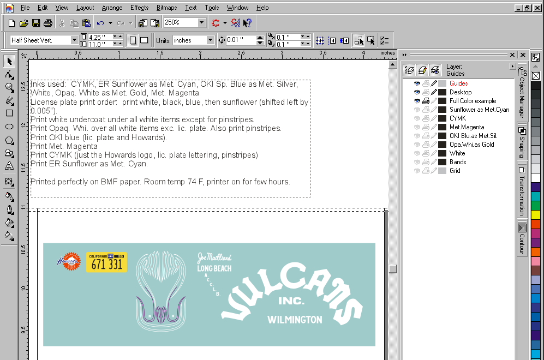Open the paper type dropdown
544x360 pixels.
[x=74, y=40]
